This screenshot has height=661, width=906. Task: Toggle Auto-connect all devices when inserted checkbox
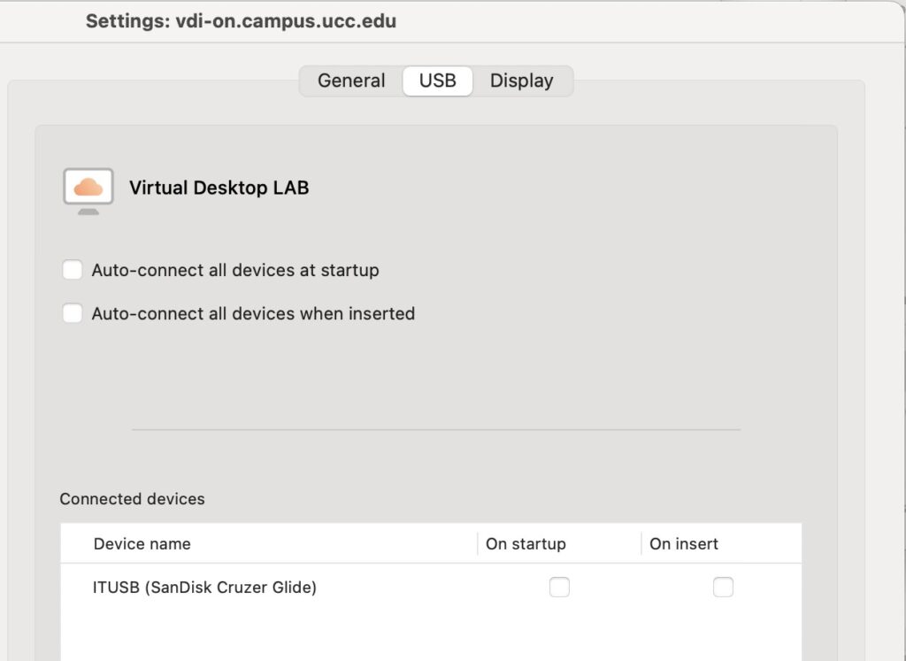pos(73,313)
